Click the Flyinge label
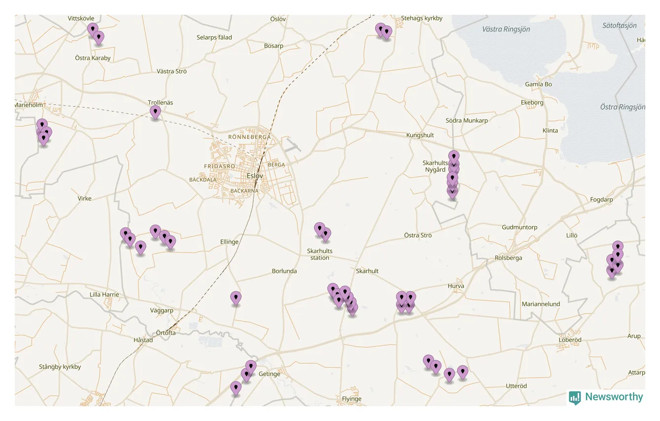This screenshot has width=660, height=421. 352,399
